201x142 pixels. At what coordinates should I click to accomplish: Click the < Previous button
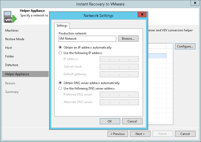118,134
